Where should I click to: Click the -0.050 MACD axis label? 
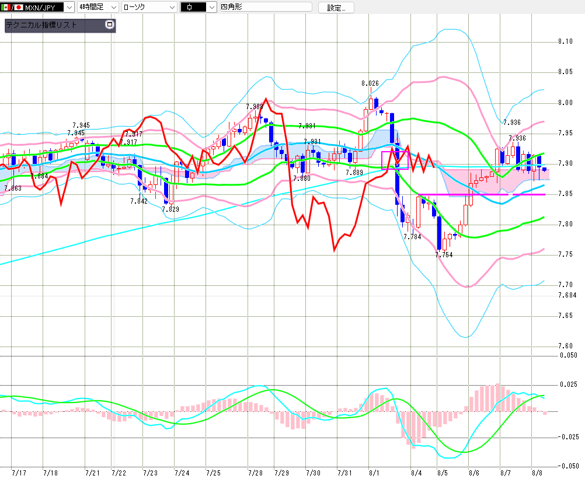(568, 466)
